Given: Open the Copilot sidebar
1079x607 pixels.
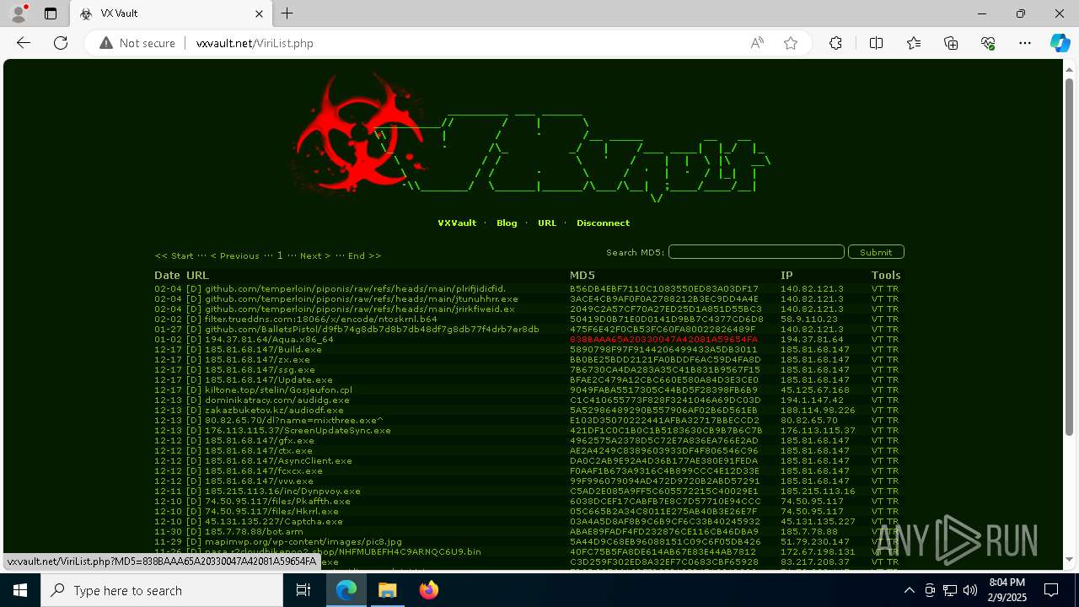Looking at the screenshot, I should coord(1060,43).
